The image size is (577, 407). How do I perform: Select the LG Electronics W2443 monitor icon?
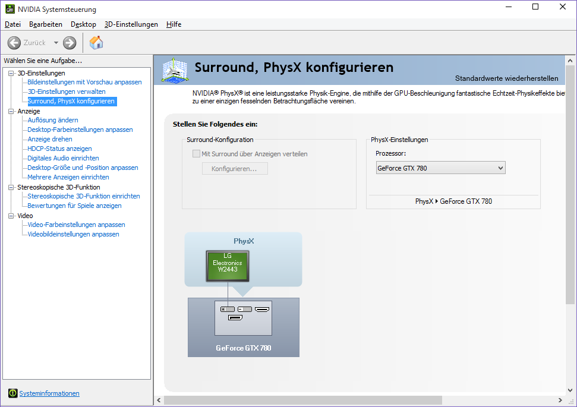point(228,266)
